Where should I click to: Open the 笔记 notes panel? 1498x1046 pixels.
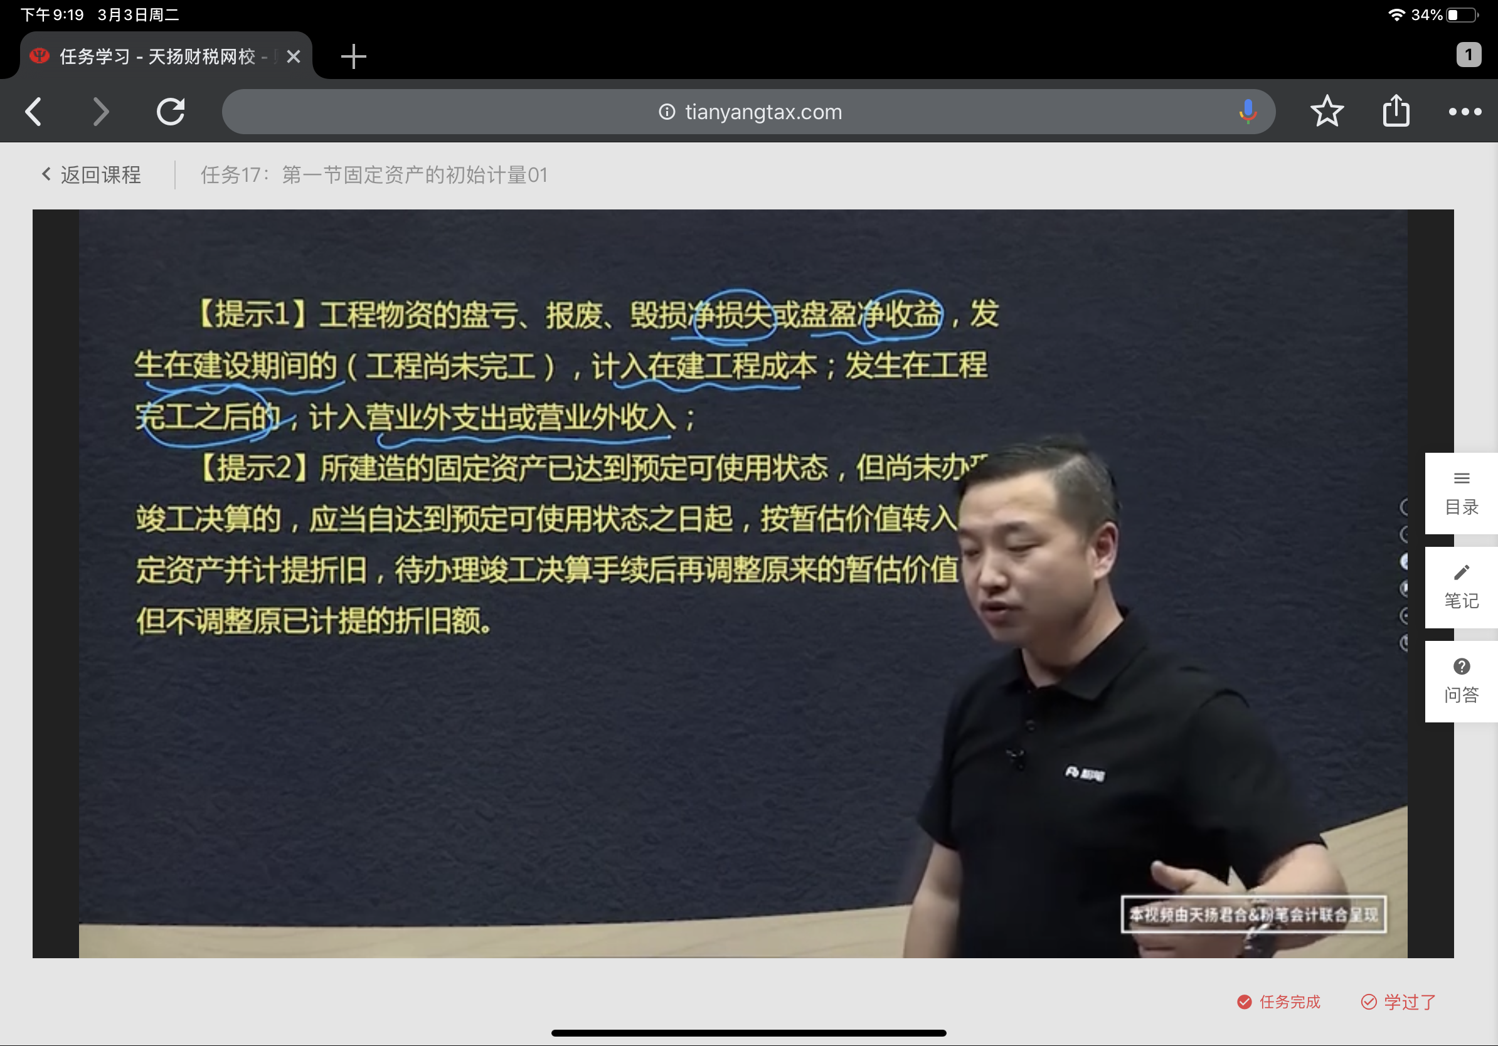click(1461, 588)
